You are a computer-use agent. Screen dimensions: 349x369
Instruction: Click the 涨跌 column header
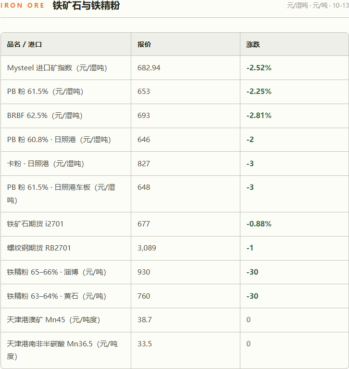pyautogui.click(x=253, y=44)
